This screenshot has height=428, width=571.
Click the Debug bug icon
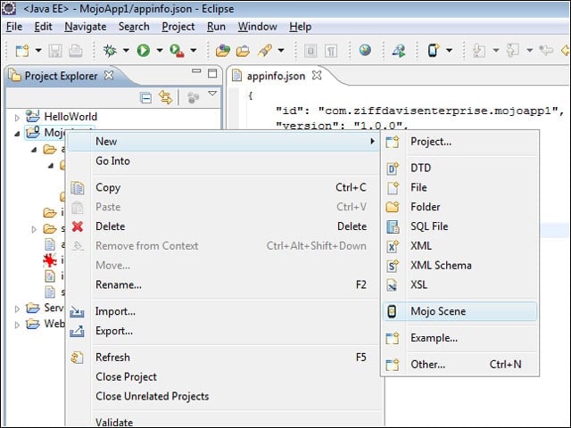[109, 51]
